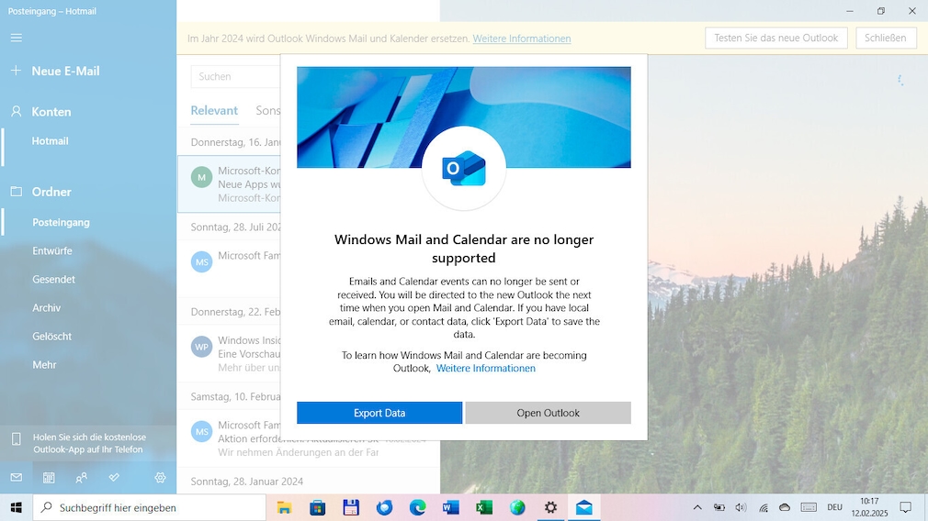The image size is (928, 521).
Task: Open People contacts icon in bottom bar
Action: point(82,478)
